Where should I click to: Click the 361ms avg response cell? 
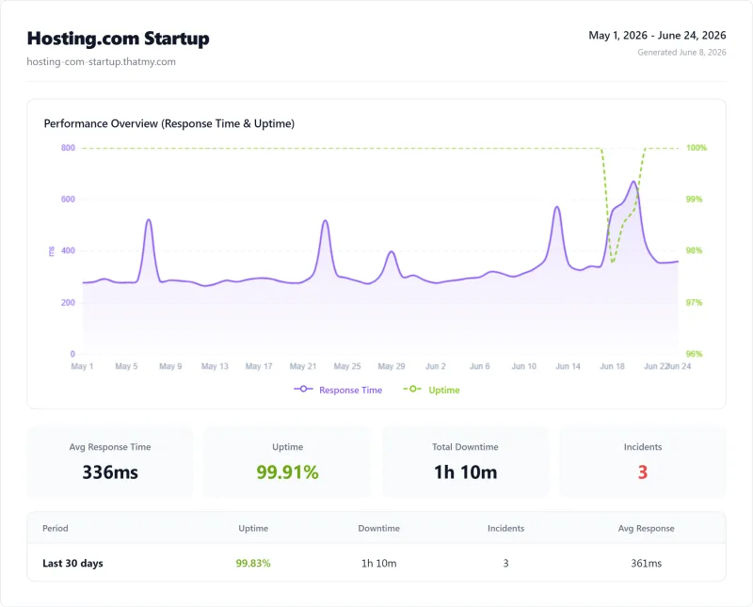646,564
